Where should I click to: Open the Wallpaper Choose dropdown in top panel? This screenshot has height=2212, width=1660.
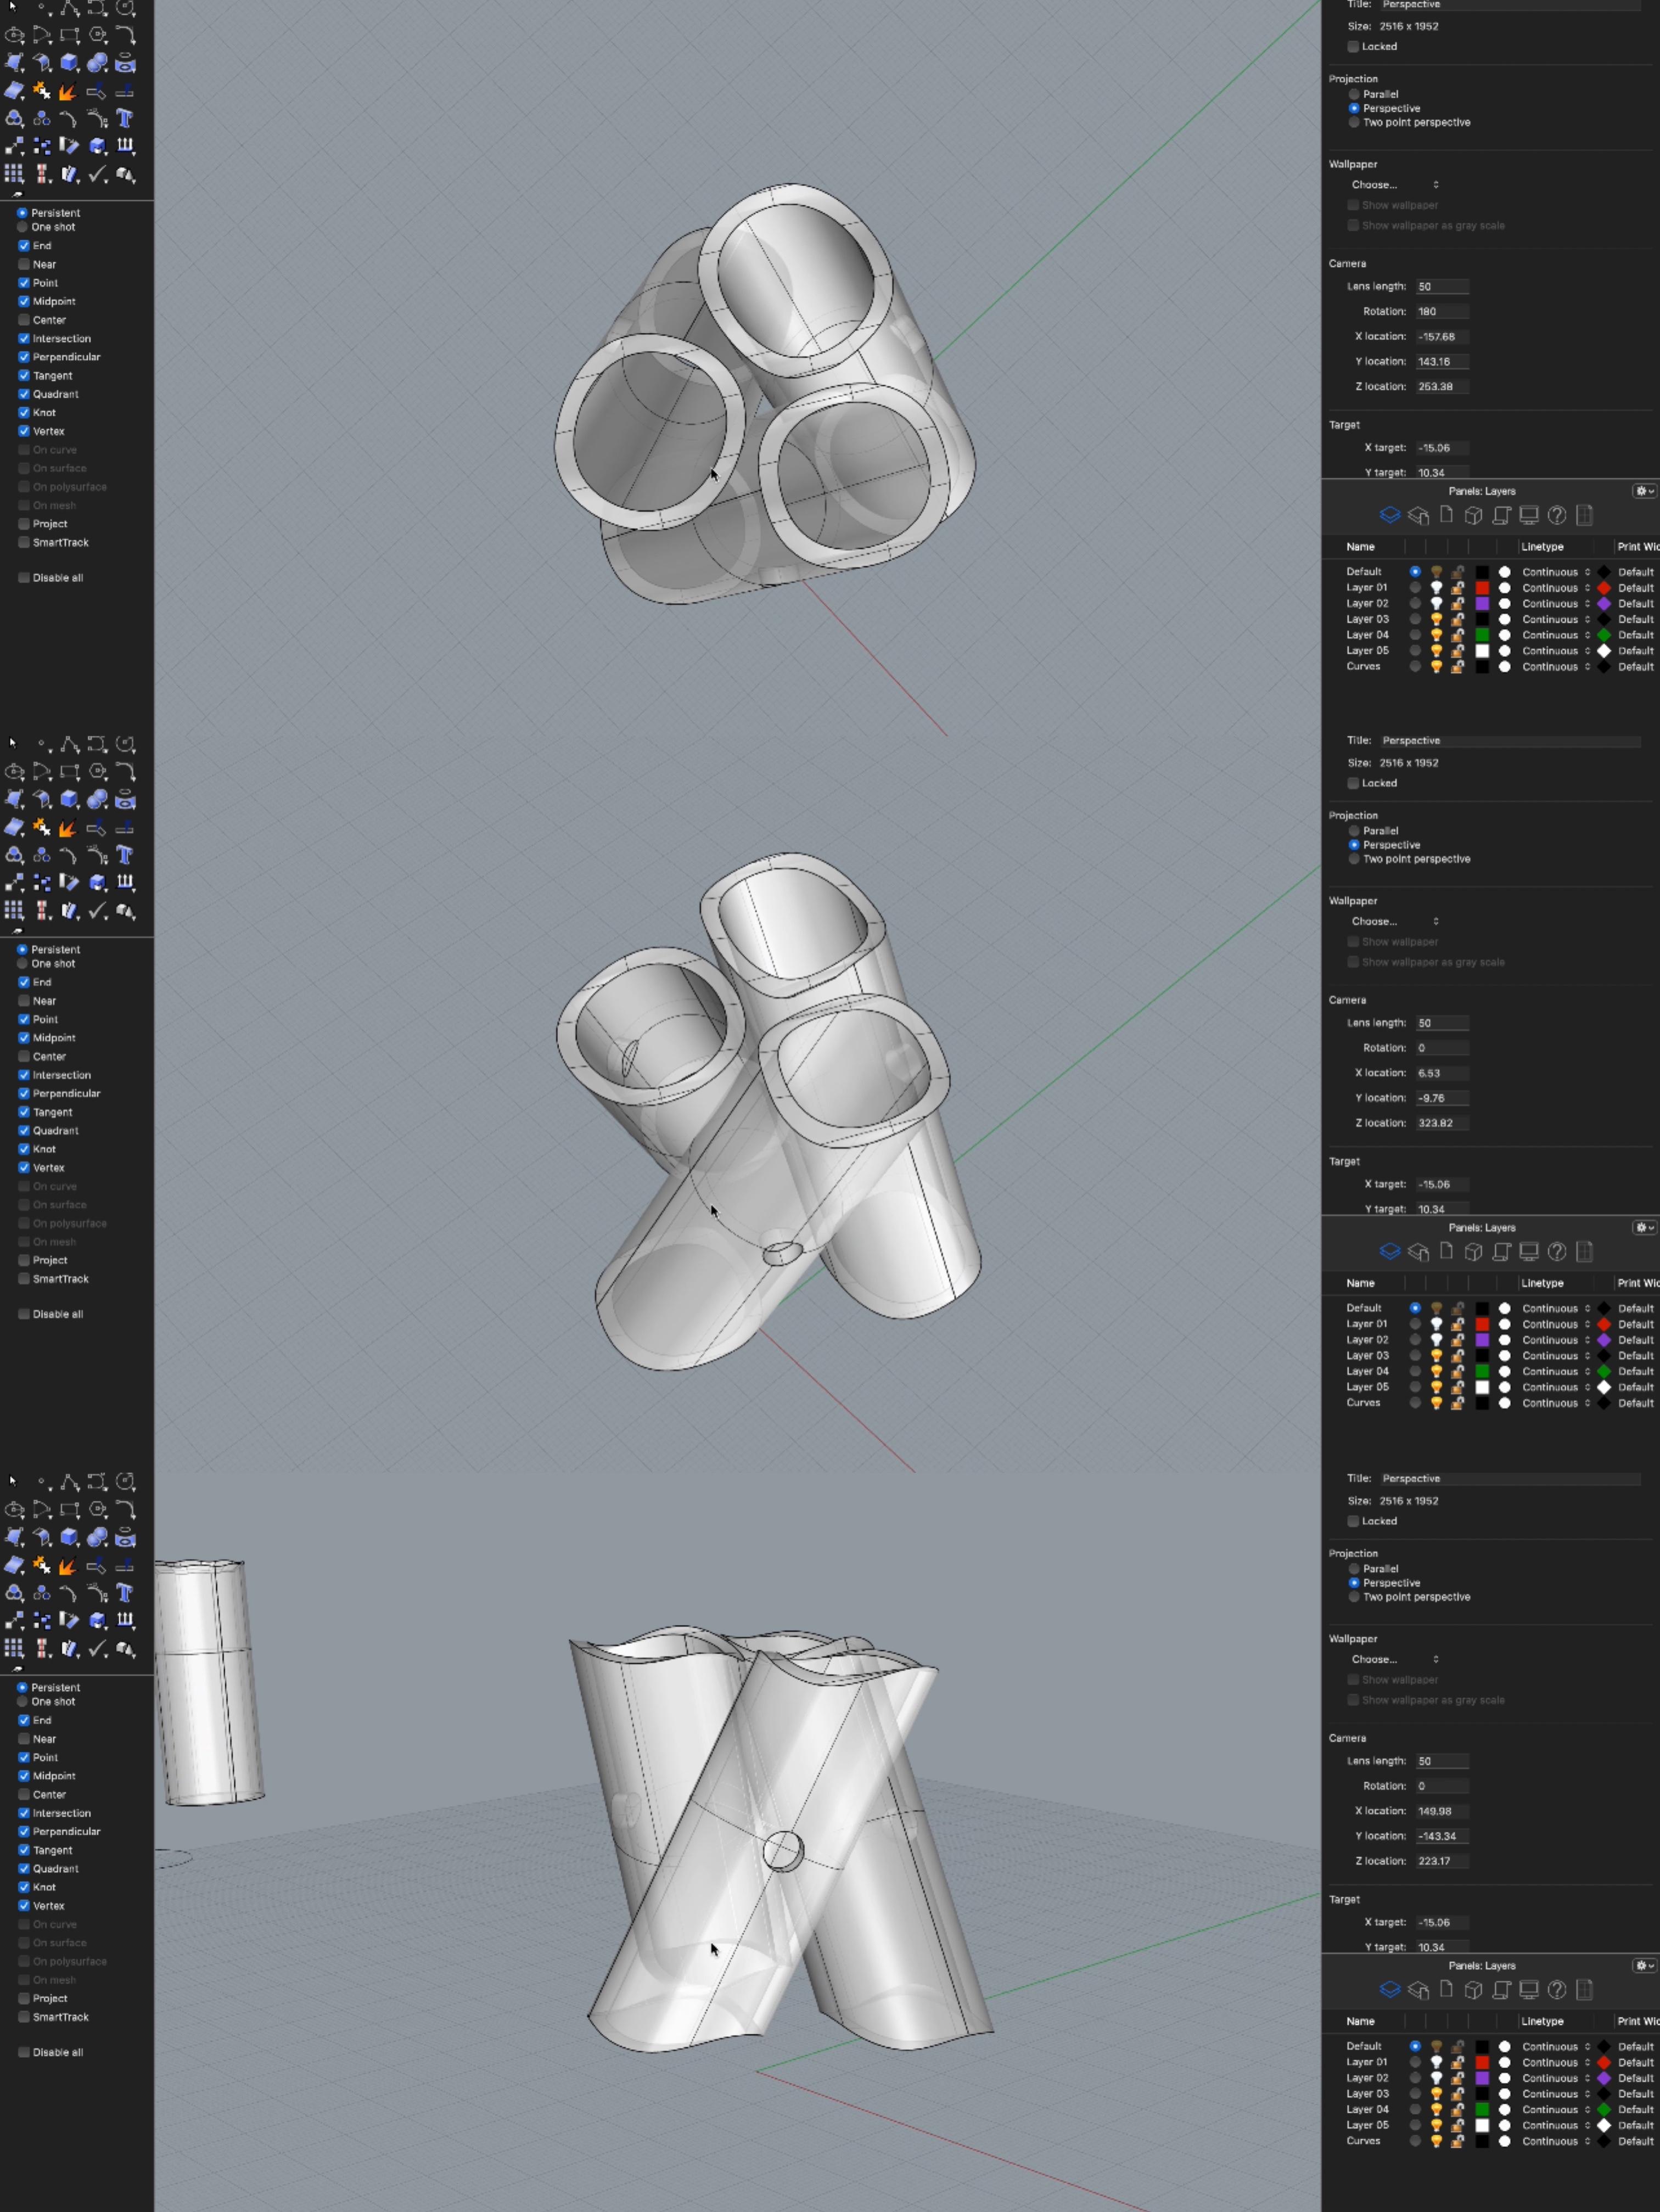[1394, 185]
